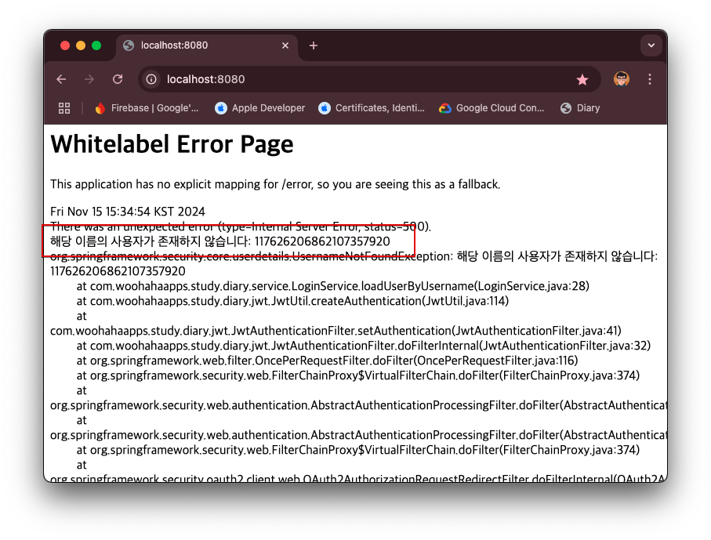Viewport: 711px width, 540px height.
Task: Reload the localhost:8080 page
Action: [x=118, y=79]
